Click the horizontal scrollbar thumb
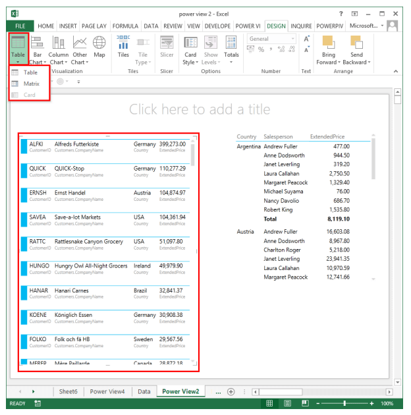The height and width of the screenshot is (415, 411). tap(281, 392)
